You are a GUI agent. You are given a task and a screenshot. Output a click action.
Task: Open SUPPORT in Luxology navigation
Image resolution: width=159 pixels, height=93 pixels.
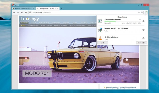coord(66,23)
